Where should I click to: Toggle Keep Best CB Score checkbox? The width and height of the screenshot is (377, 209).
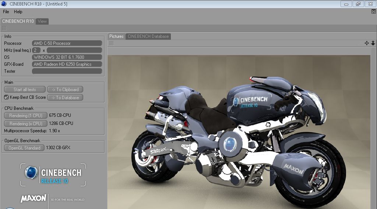[7, 97]
